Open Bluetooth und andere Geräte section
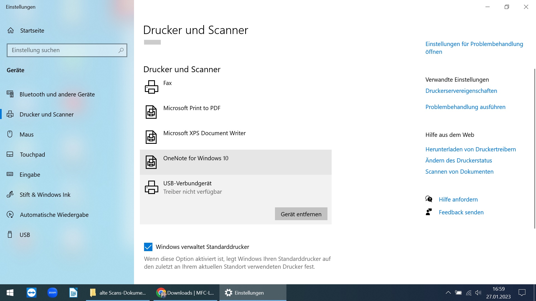The image size is (536, 301). [57, 94]
